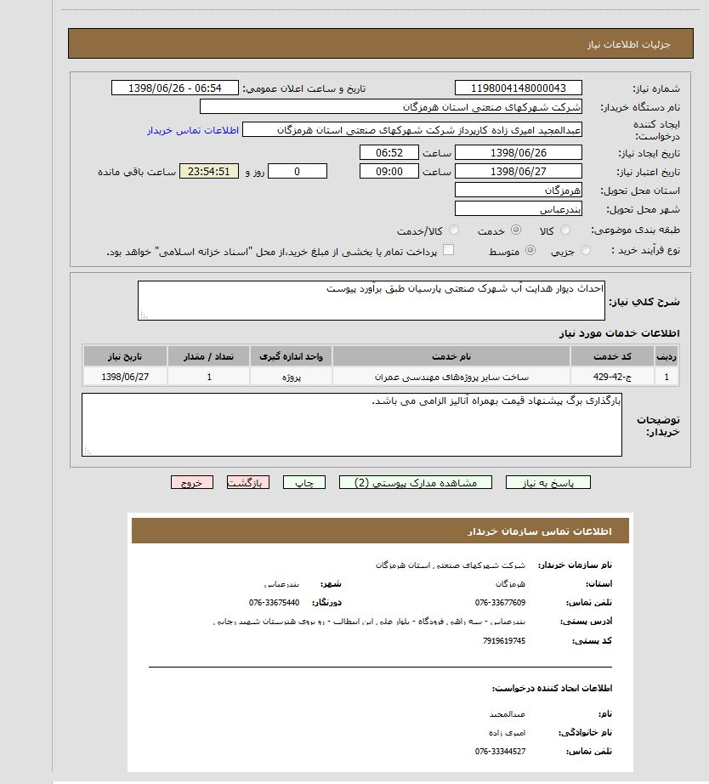Click the نام دستگاه خریدار field
709x784 pixels.
coord(391,107)
